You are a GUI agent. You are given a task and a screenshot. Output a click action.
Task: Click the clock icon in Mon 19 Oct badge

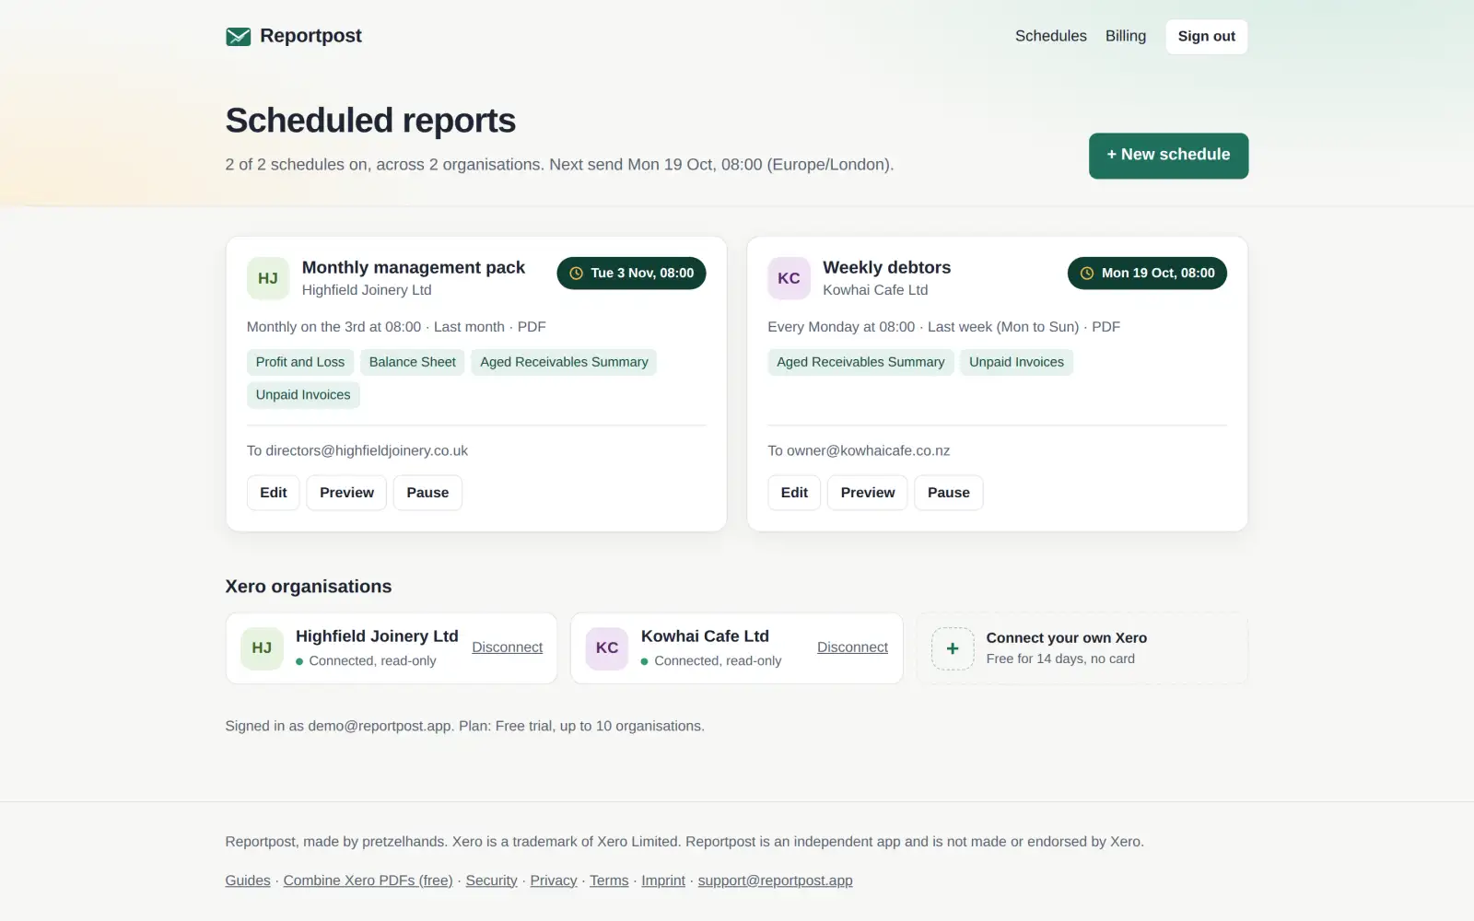[1087, 274]
